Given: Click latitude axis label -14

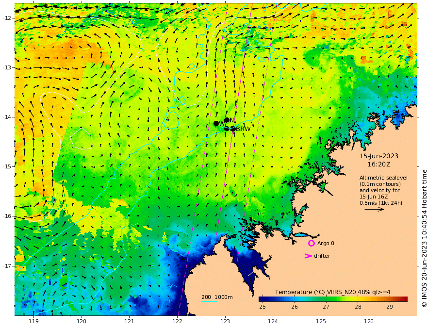Looking at the screenshot, I should tap(7, 117).
